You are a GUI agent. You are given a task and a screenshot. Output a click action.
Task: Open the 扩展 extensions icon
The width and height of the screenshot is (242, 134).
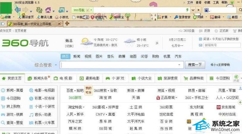(x=159, y=17)
